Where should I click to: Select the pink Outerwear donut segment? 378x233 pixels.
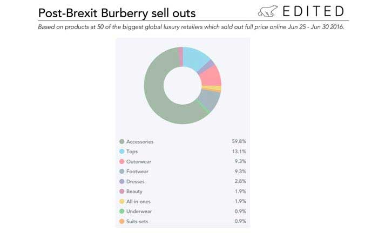pyautogui.click(x=211, y=76)
